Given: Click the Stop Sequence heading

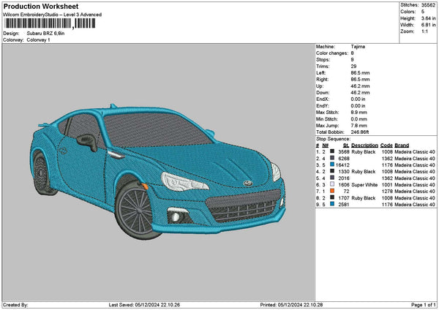Looking at the screenshot, I should click(x=333, y=137).
